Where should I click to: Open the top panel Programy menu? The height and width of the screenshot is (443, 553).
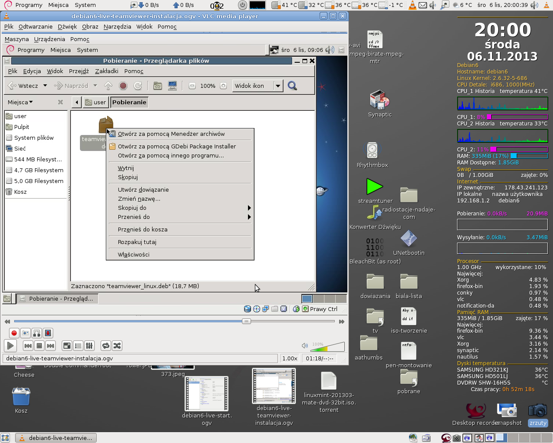pyautogui.click(x=24, y=5)
